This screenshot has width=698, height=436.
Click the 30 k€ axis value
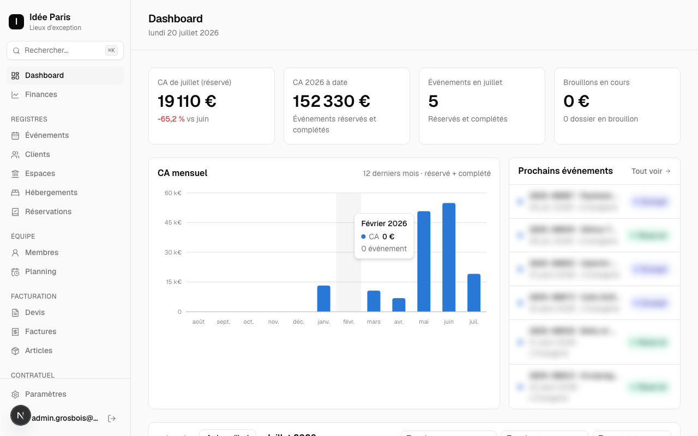coord(173,252)
